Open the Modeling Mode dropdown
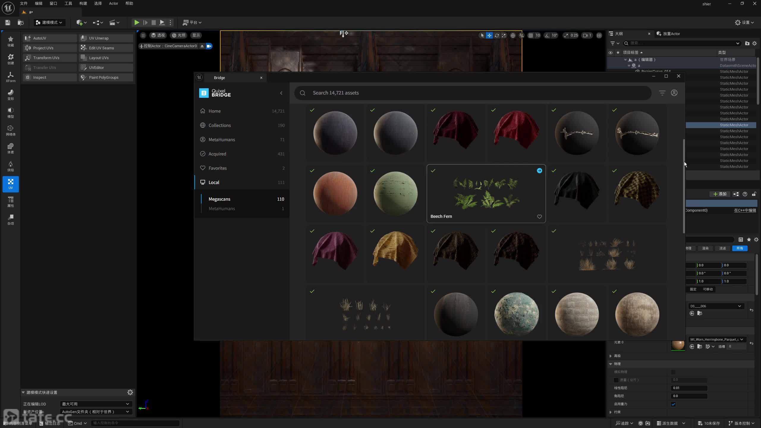The width and height of the screenshot is (761, 428). (x=49, y=22)
